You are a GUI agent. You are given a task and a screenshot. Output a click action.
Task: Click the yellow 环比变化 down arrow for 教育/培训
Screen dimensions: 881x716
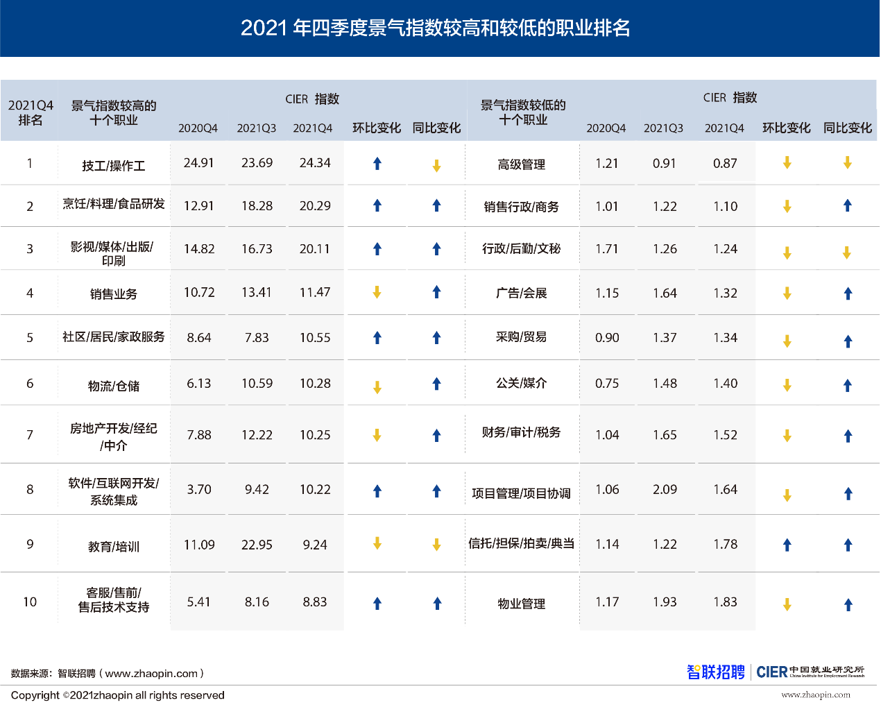(x=377, y=543)
